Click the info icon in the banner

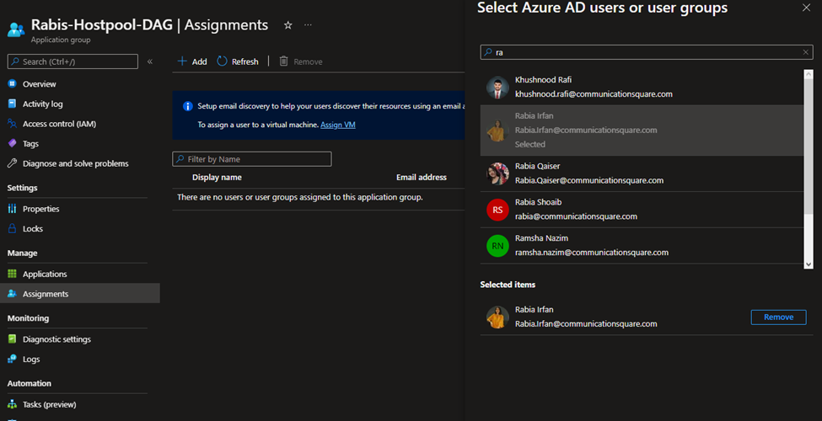click(188, 106)
